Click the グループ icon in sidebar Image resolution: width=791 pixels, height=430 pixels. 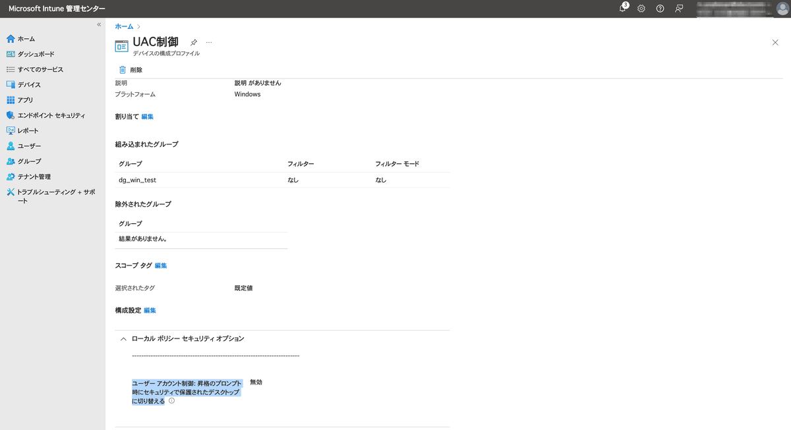[x=10, y=161]
